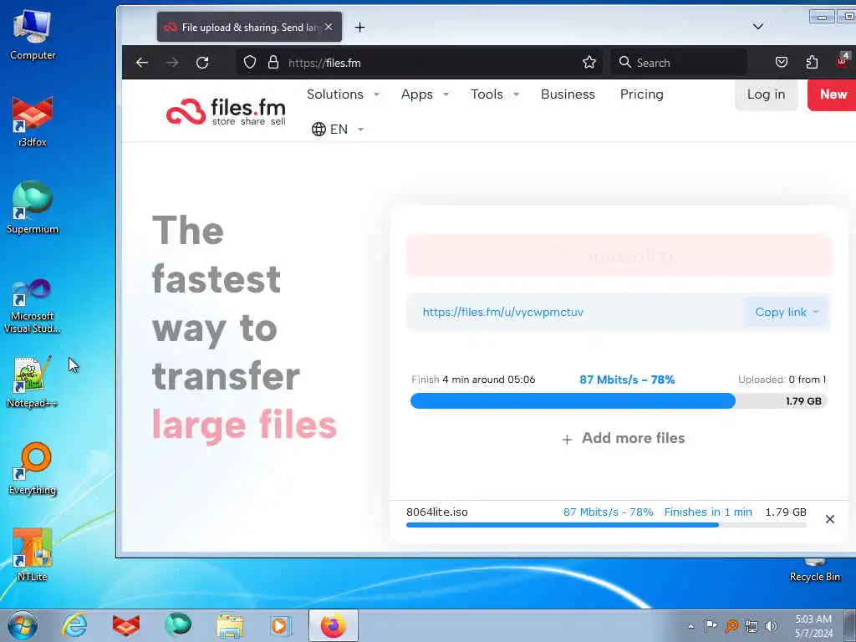Screen dimensions: 856x642
Task: Open the r3dfox desktop shortcut
Action: [33, 121]
